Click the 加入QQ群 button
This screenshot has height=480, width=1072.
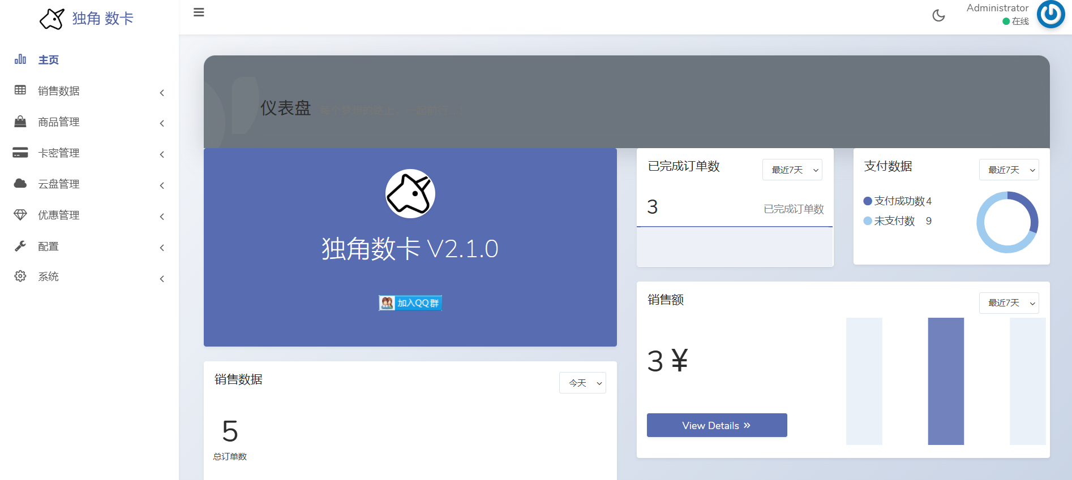pyautogui.click(x=410, y=303)
